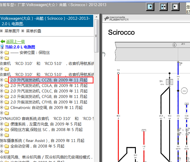Click the 当前车型 Volkswagen 尚酷 header text
190x162 pixels.
[x=53, y=5]
